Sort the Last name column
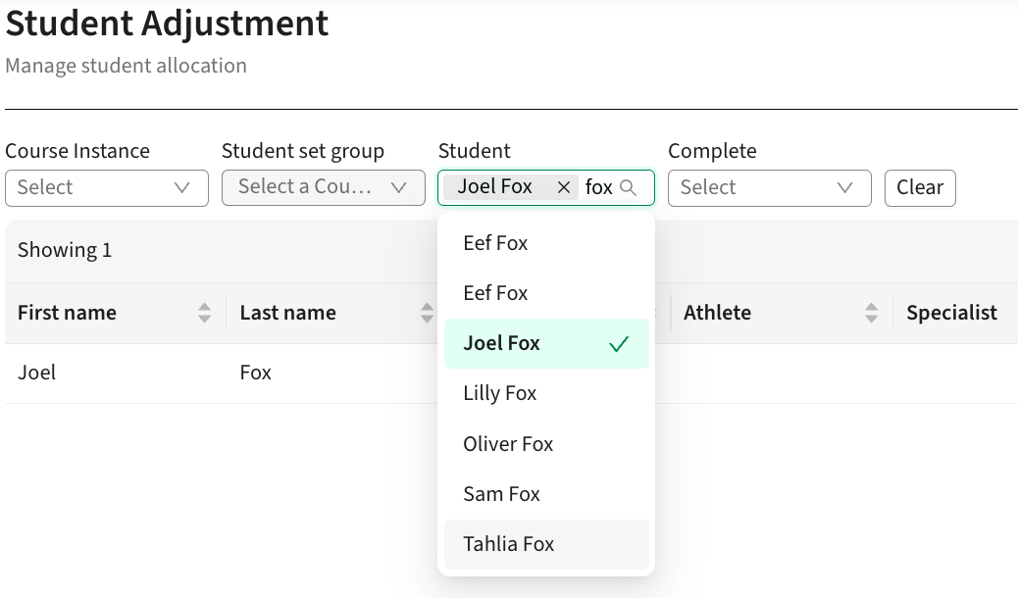 tap(427, 313)
